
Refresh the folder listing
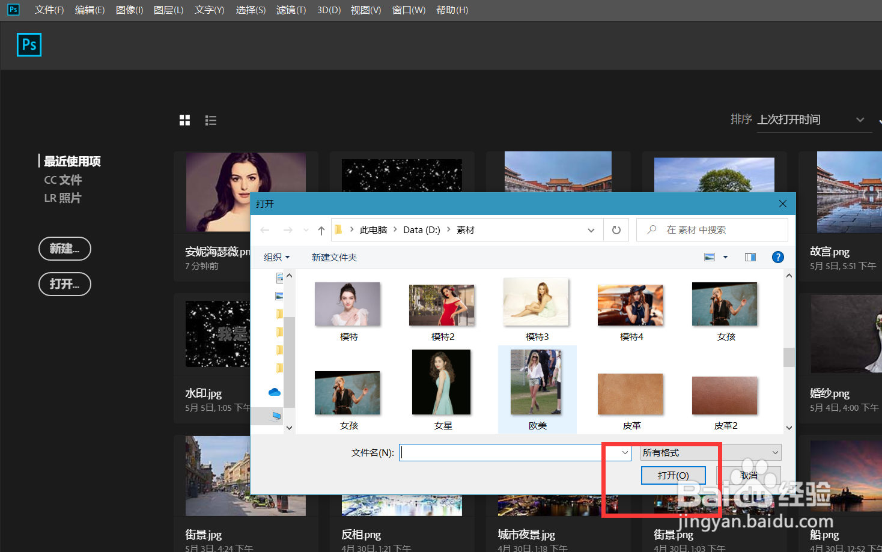pos(616,230)
